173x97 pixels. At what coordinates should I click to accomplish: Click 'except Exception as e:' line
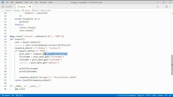[x=28, y=19]
